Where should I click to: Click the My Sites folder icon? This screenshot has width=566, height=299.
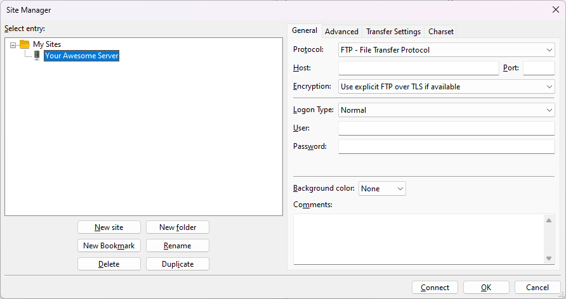[25, 44]
